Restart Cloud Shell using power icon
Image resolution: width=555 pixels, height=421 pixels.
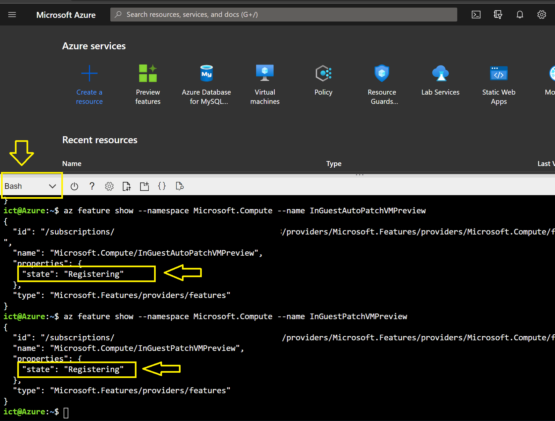coord(74,187)
